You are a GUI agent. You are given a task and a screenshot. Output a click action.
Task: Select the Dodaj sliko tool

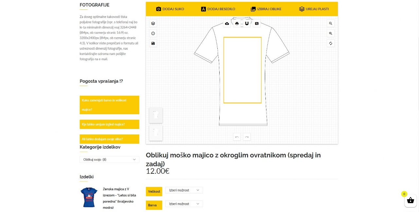point(170,9)
